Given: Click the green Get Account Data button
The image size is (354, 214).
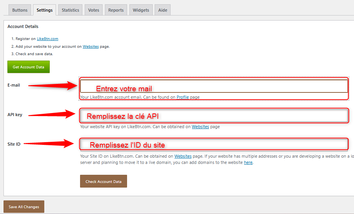Looking at the screenshot, I should 28,67.
